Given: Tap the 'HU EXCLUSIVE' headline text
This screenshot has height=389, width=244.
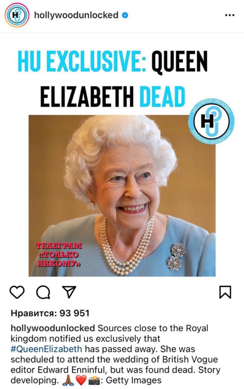Looking at the screenshot, I should pos(81,61).
